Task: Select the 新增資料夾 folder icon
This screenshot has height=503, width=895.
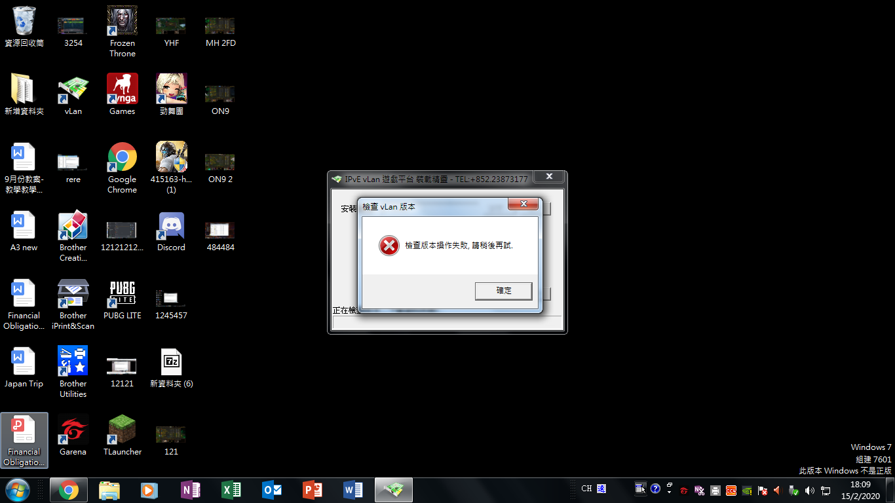Action: point(24,95)
